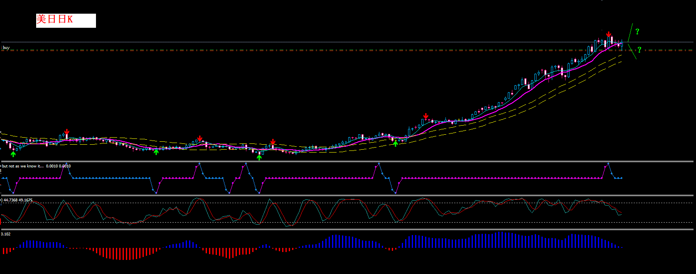Select the buy order line label
The image size is (696, 274).
pos(6,48)
